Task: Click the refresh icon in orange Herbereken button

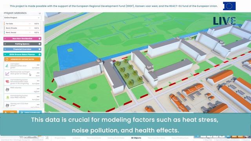Action: tap(7, 59)
